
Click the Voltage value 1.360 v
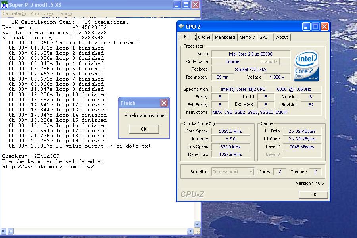tap(277, 77)
